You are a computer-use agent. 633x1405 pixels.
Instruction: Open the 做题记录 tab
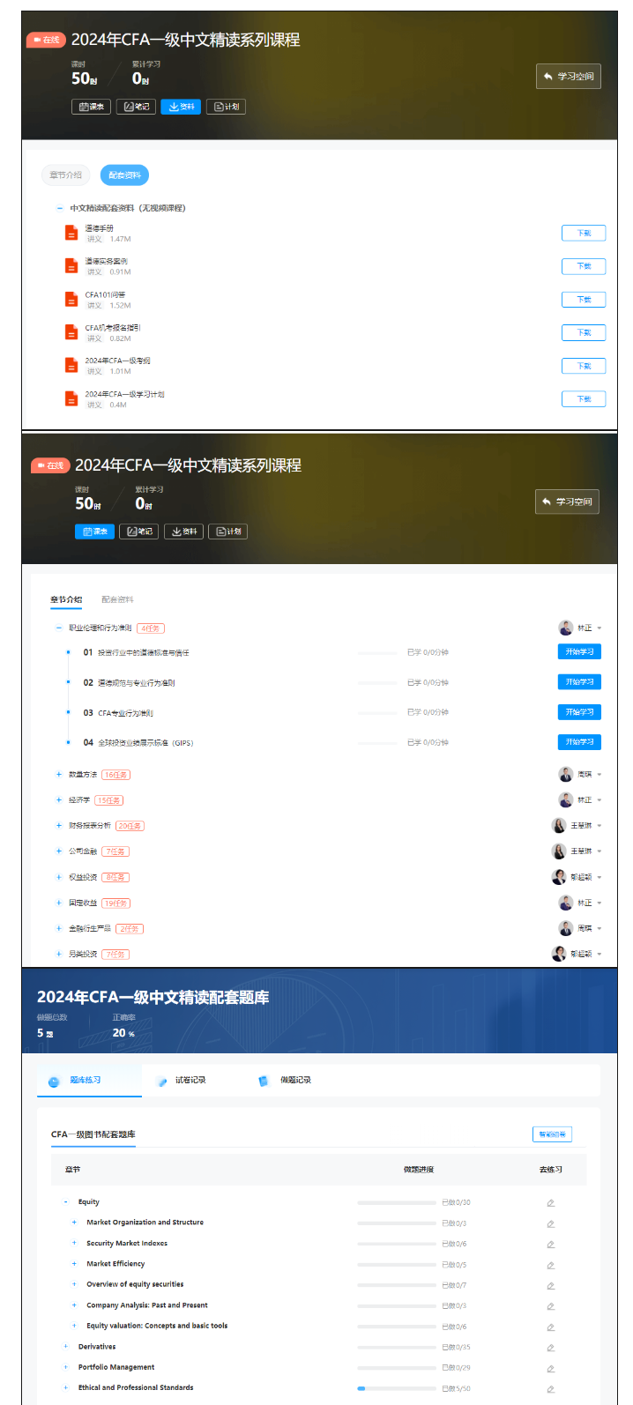click(x=287, y=1081)
